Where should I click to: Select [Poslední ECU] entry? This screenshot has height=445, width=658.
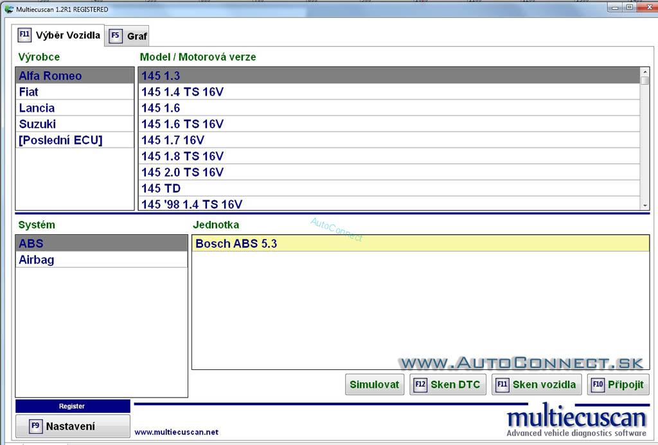click(x=75, y=140)
